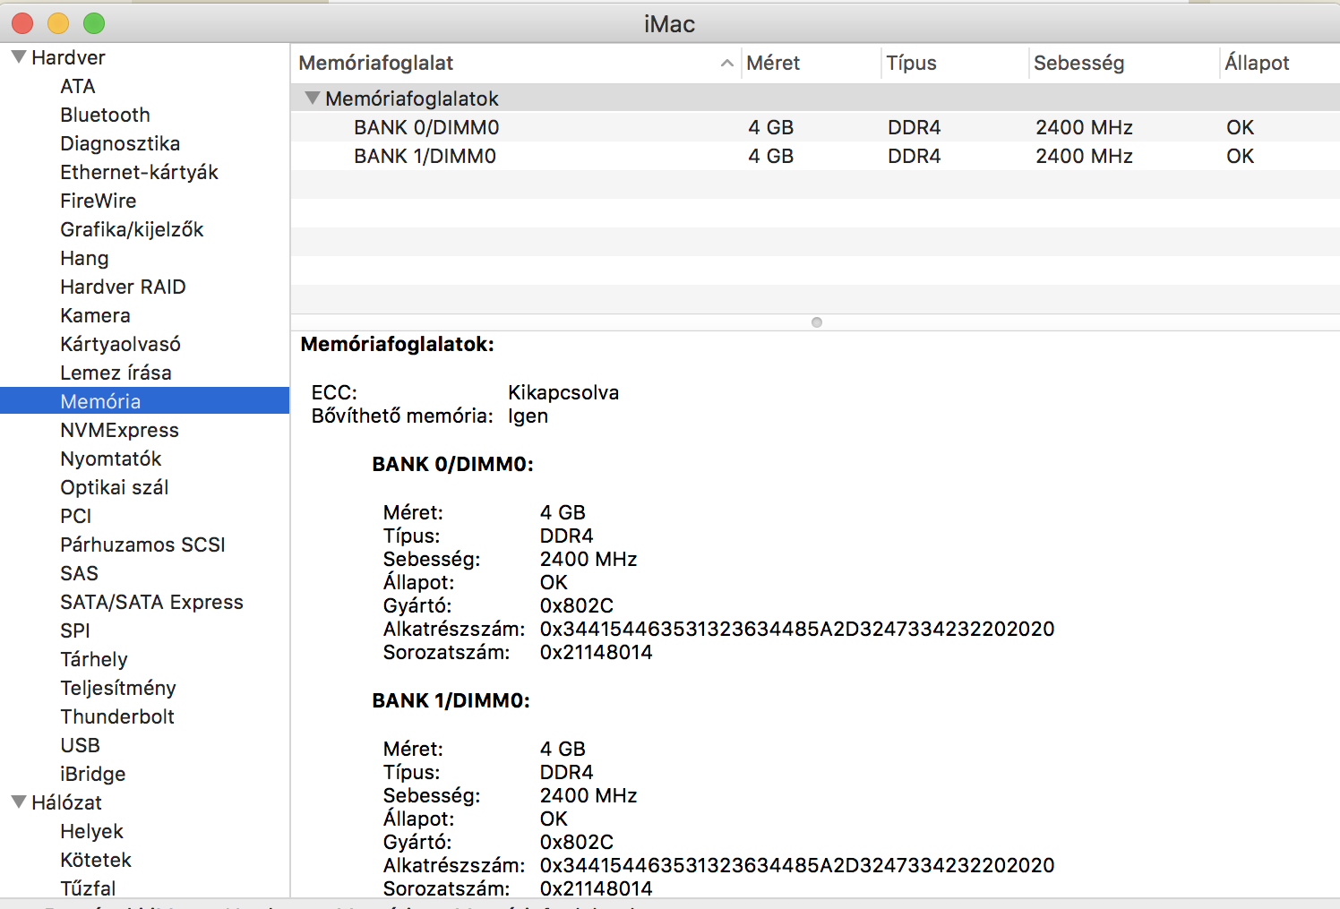Image resolution: width=1340 pixels, height=909 pixels.
Task: Click DDR4 cell of BANK 1/DIMM0 row
Action: pos(914,156)
